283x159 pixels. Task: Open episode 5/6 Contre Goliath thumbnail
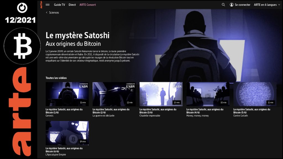tap(255, 94)
